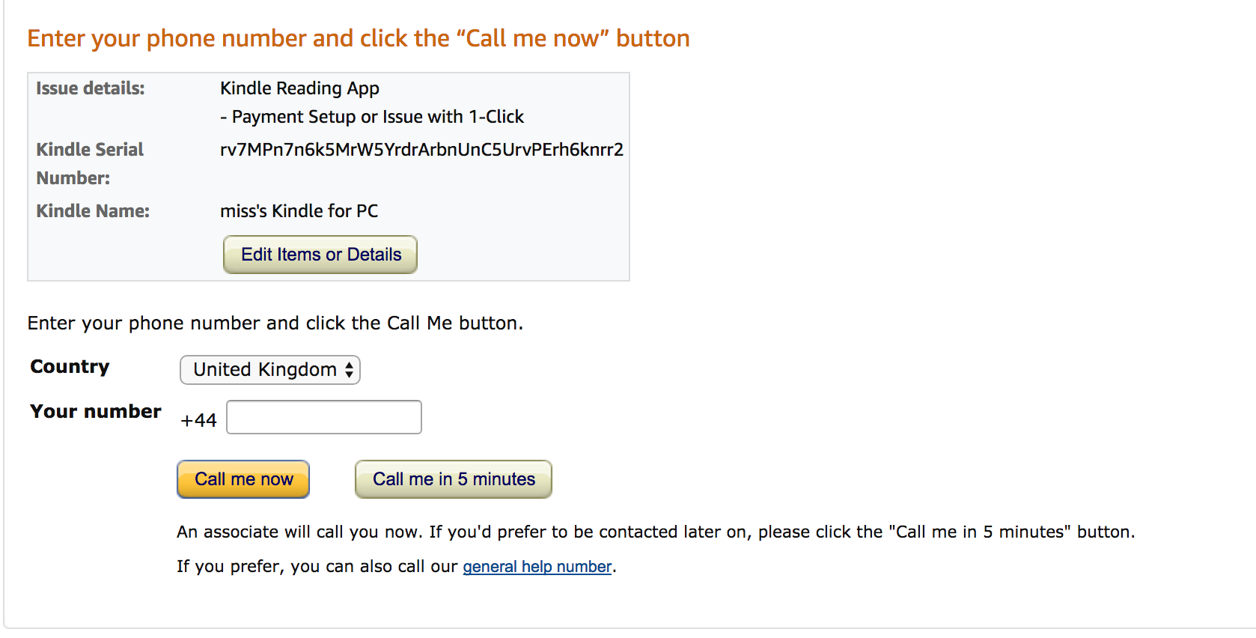Click the Kindle Reading App text
The height and width of the screenshot is (638, 1256).
(299, 88)
